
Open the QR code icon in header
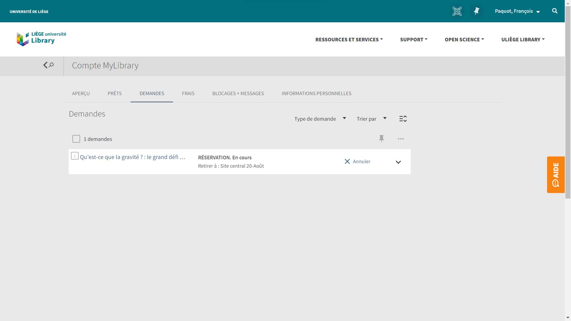[x=457, y=11]
